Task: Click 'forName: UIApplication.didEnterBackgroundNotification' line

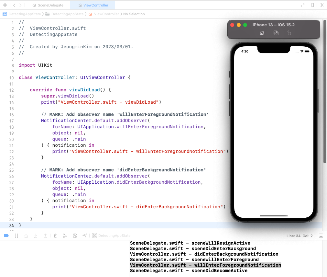Action: [x=128, y=182]
